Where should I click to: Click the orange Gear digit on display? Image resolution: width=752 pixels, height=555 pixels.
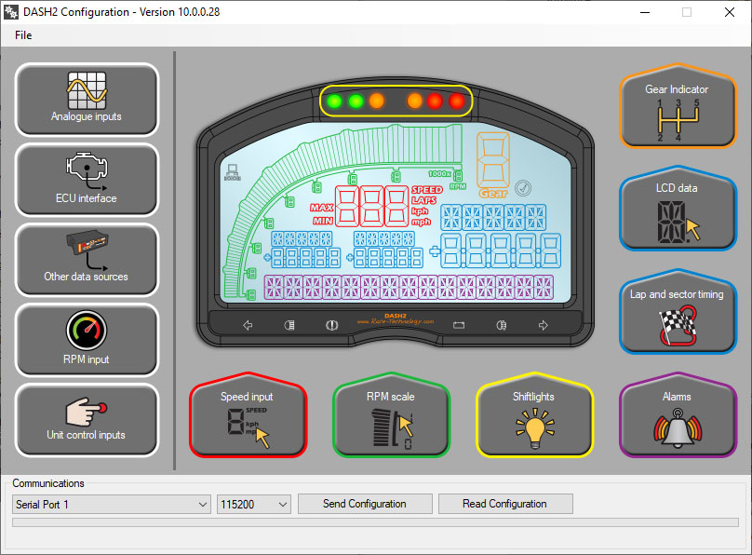tap(491, 156)
